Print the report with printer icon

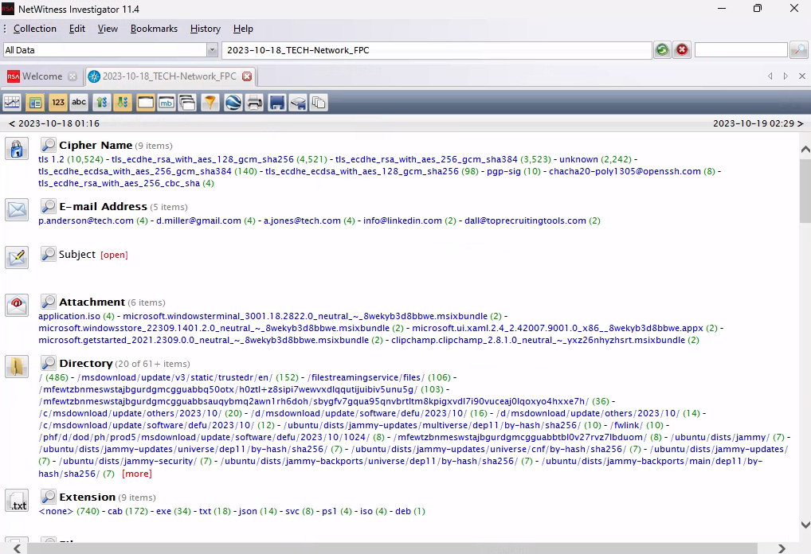pyautogui.click(x=254, y=103)
